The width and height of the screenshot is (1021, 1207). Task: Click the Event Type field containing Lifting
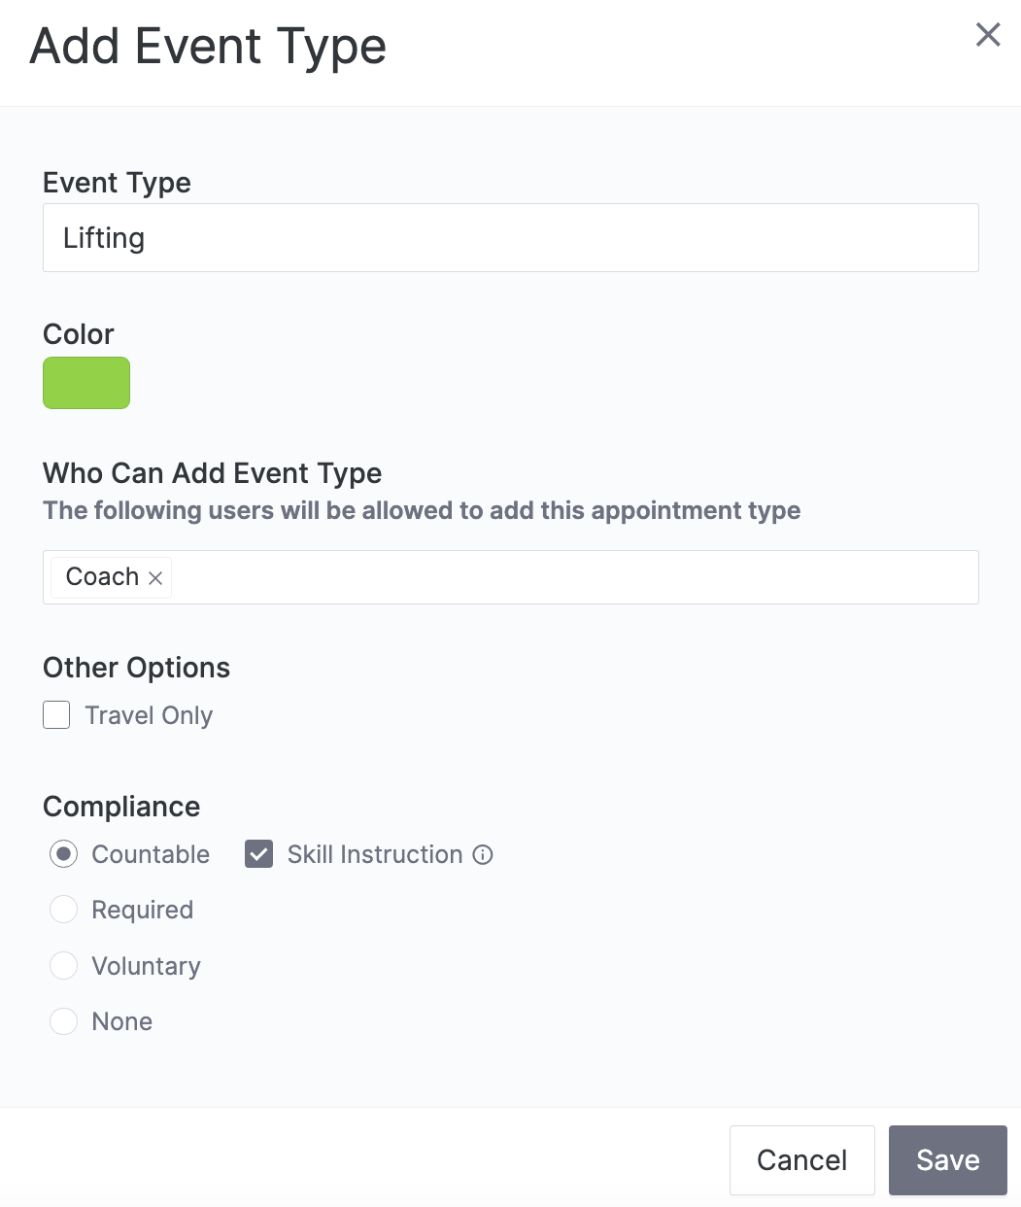[510, 237]
